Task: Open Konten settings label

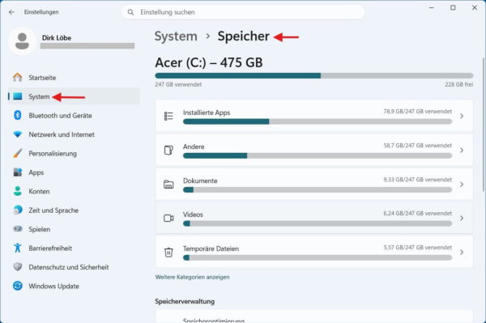Action: (x=39, y=191)
